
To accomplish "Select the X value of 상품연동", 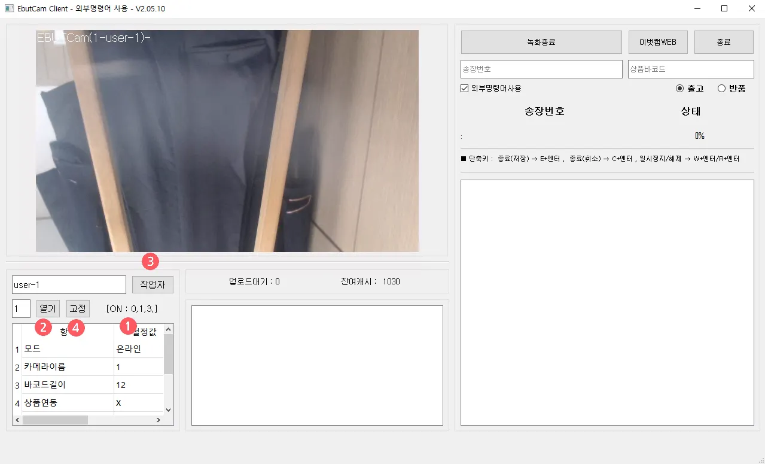I will [139, 403].
